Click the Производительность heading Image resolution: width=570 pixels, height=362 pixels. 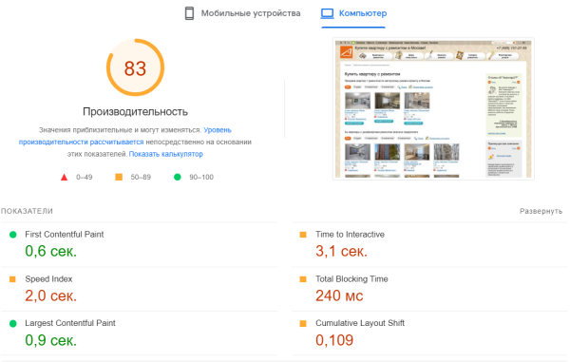pyautogui.click(x=135, y=111)
